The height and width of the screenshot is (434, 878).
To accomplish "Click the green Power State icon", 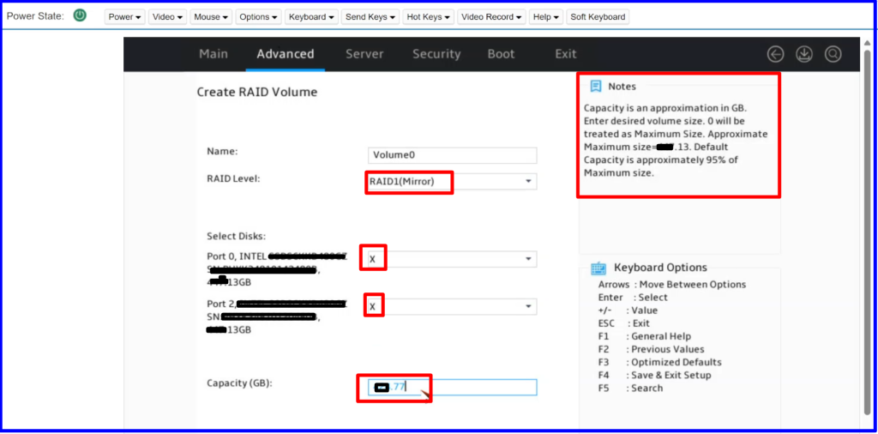I will coord(80,15).
